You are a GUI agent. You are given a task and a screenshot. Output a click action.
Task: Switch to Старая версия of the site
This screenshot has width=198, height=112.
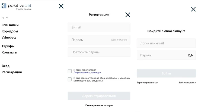point(23,9)
